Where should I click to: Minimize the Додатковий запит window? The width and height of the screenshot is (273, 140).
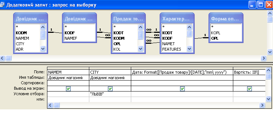[252, 5]
